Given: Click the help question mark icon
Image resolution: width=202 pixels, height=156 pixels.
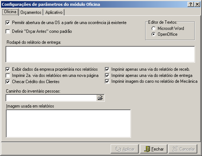Looking at the screenshot, I should [190, 4].
